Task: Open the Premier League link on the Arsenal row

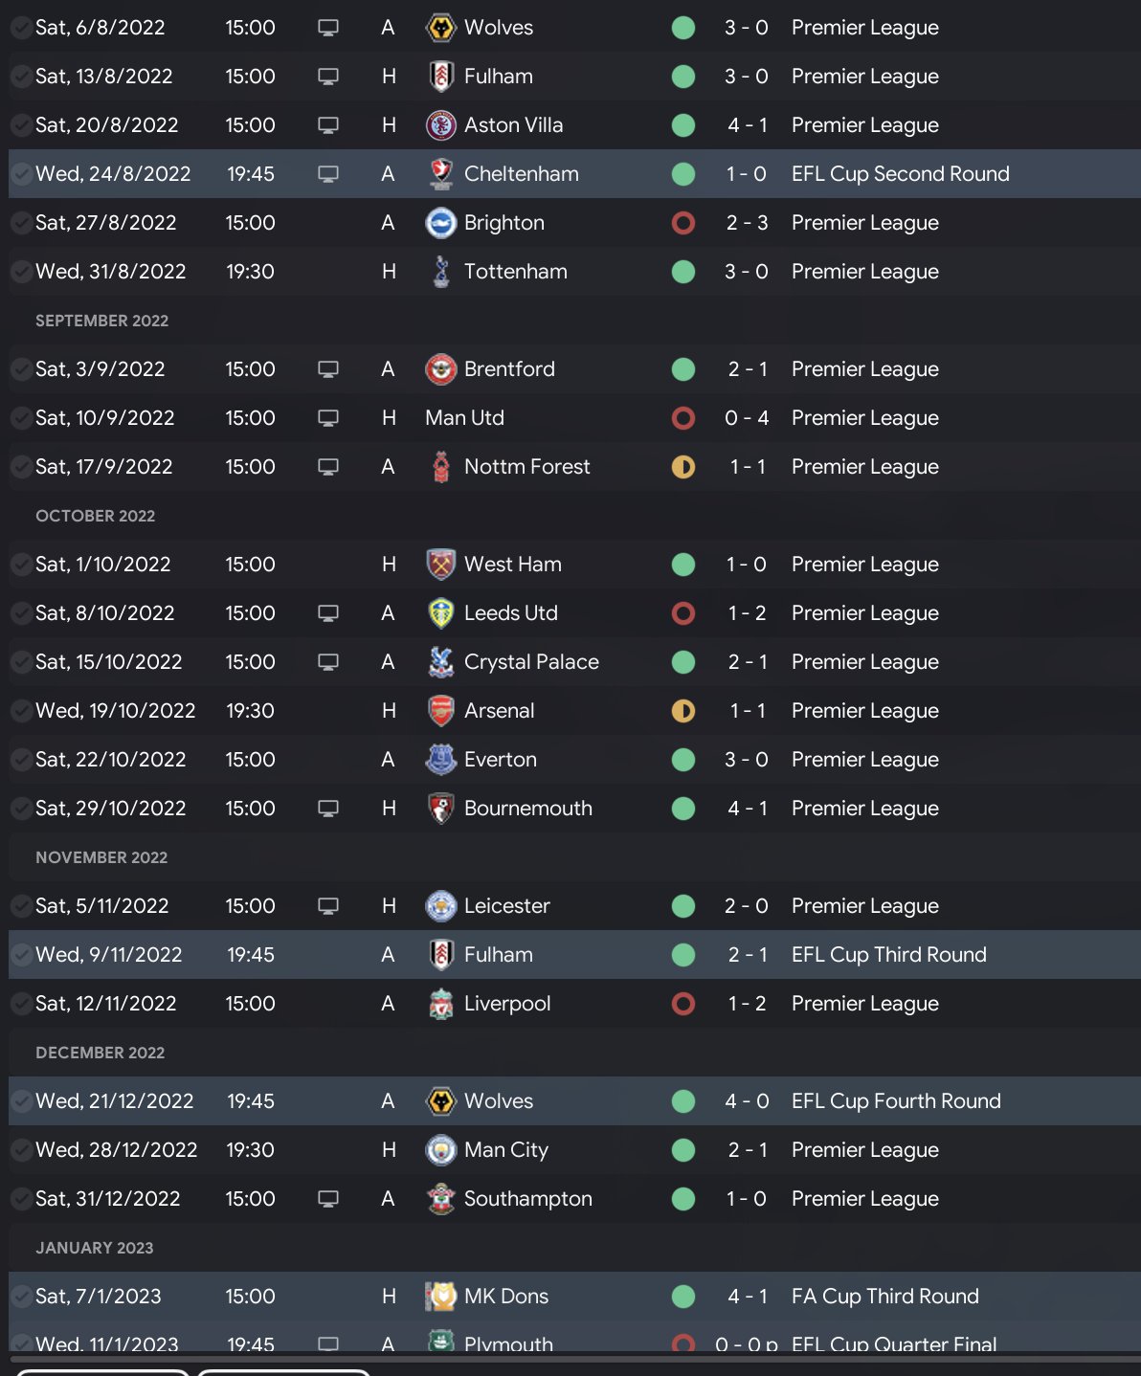Action: click(864, 711)
